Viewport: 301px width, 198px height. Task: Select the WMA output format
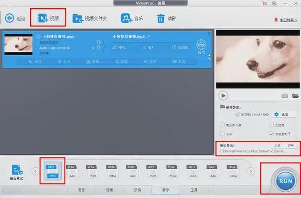(112, 171)
